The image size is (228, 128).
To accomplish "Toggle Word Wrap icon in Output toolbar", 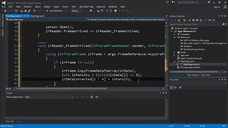I will pos(97,97).
